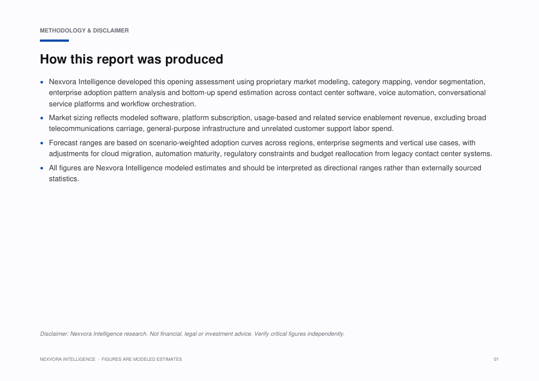Click the italic disclaimer 'Not financial, legal or investment advice'
Screen dimensions: 539x381
[x=200, y=334]
